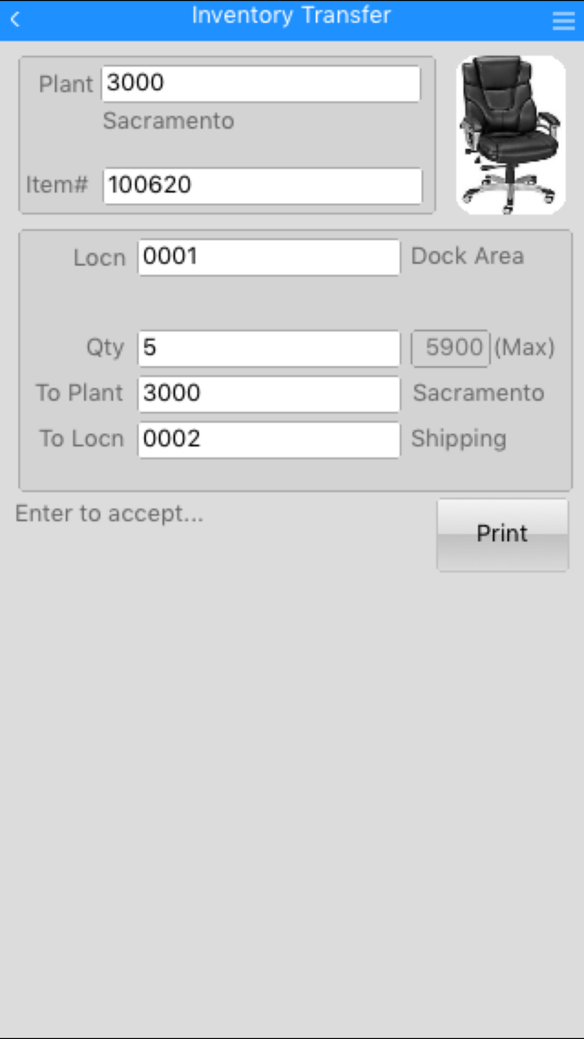Screen dimensions: 584x1039
Task: Select the To Locn field showing 0002
Action: click(269, 439)
